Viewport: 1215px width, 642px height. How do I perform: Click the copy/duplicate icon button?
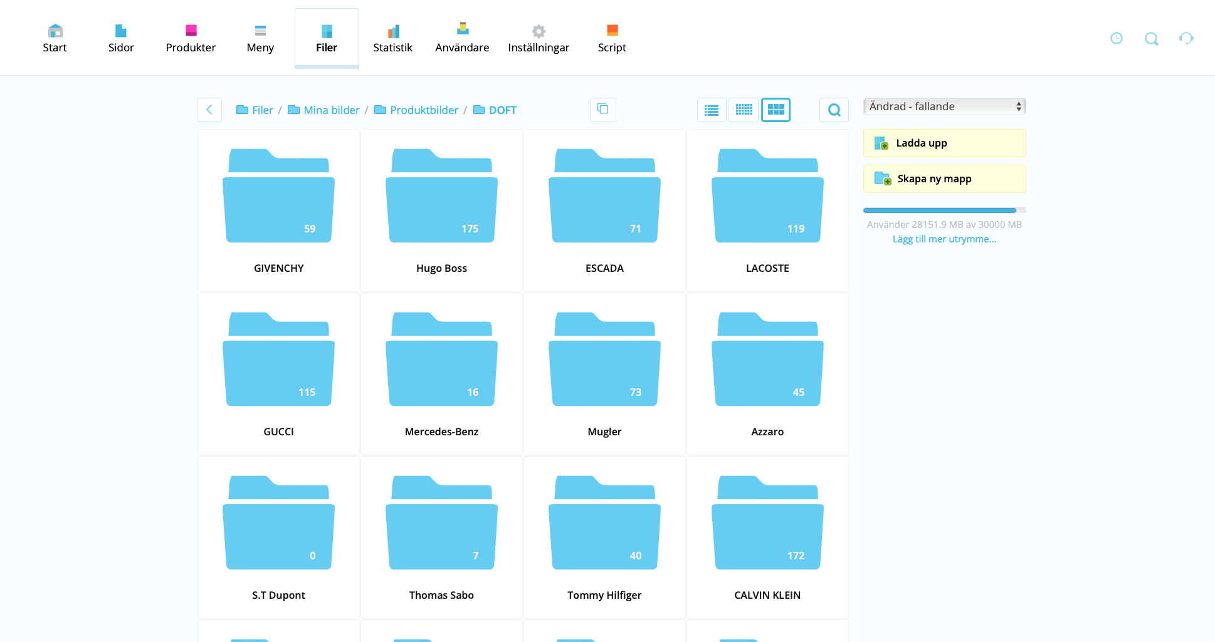[x=603, y=109]
